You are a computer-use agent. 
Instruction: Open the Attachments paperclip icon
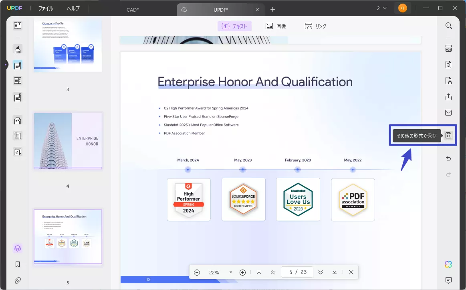[18, 280]
